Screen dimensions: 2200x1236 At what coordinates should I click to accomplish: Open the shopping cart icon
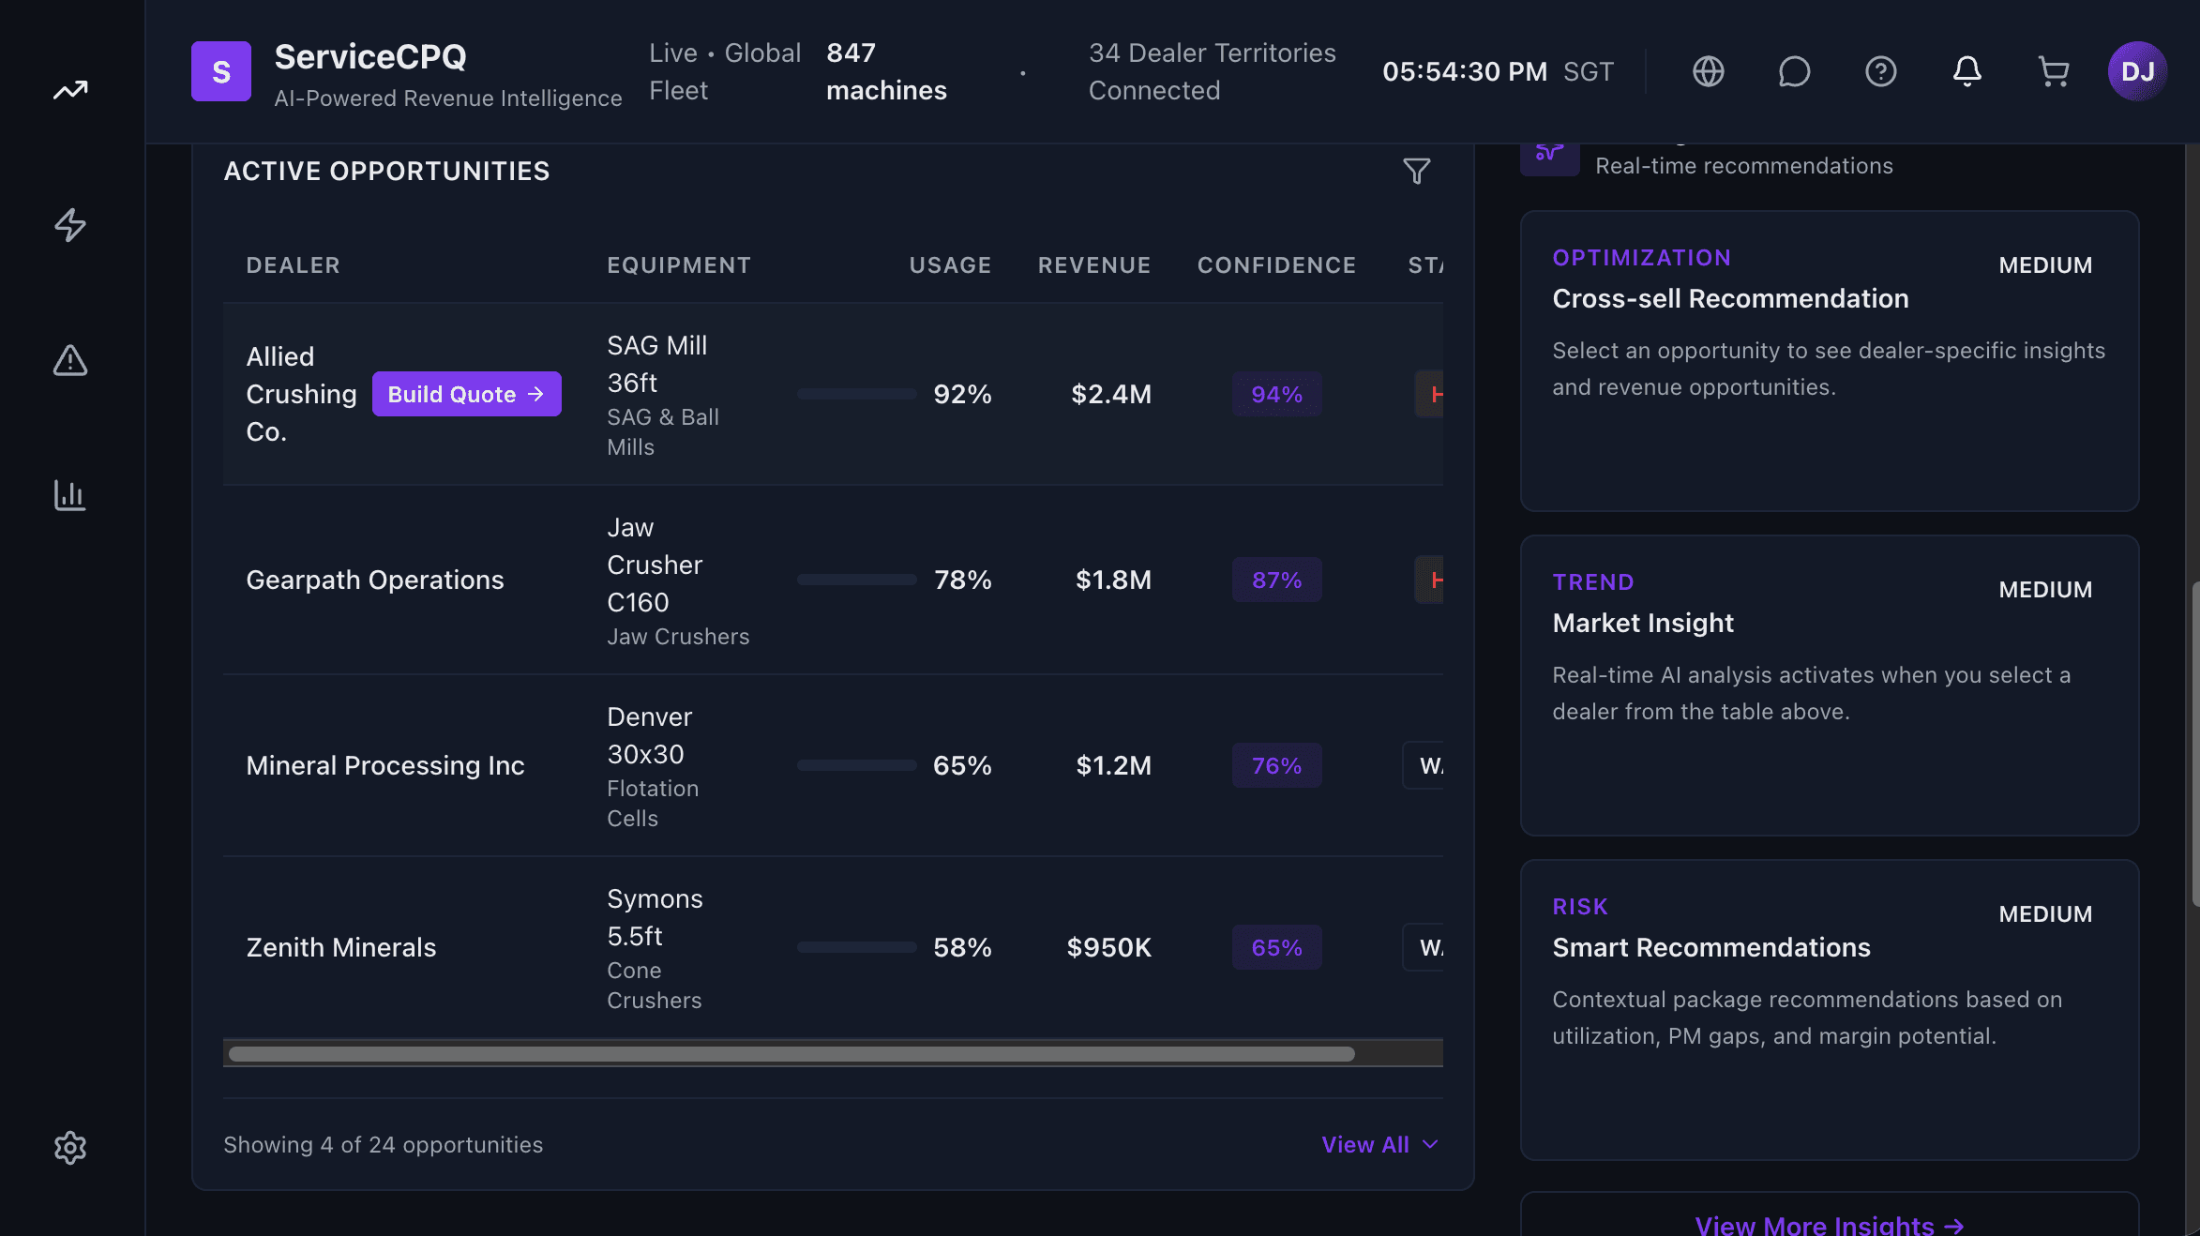coord(2054,71)
